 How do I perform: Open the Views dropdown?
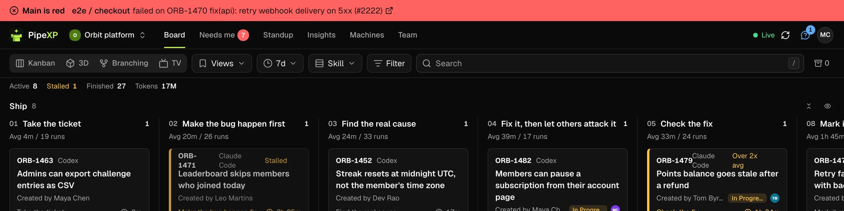pos(222,63)
